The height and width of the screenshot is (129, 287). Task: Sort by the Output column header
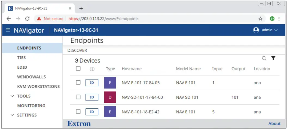(x=238, y=69)
